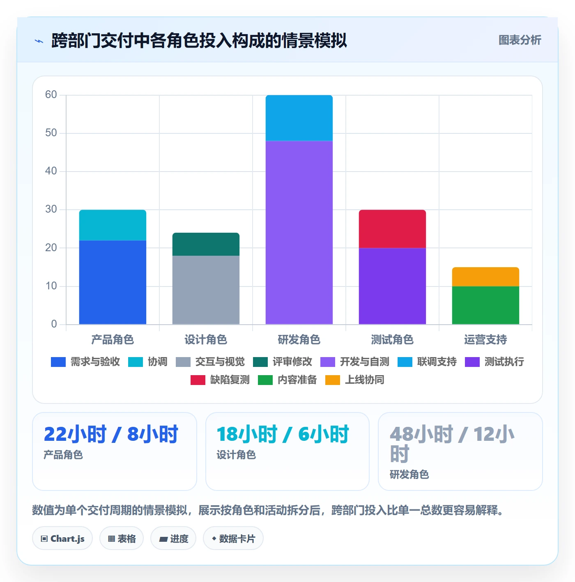Toggle 联调支持 legend entry
This screenshot has width=575, height=582.
(427, 362)
